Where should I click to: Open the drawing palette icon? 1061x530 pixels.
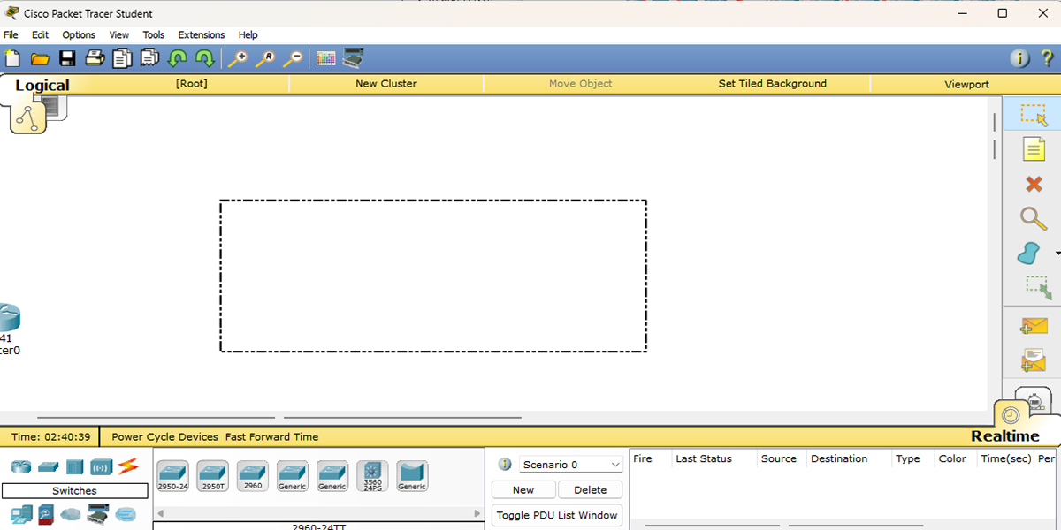coord(326,59)
